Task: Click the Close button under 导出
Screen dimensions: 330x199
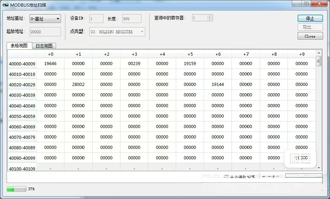Action: point(310,36)
